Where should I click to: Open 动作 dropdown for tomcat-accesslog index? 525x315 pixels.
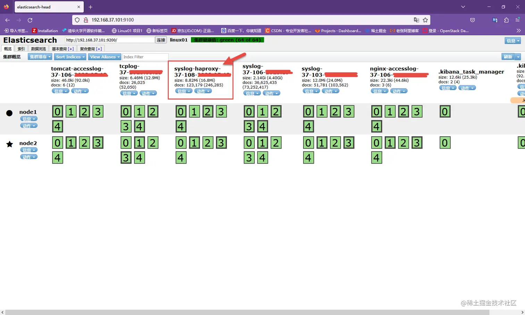tap(80, 91)
